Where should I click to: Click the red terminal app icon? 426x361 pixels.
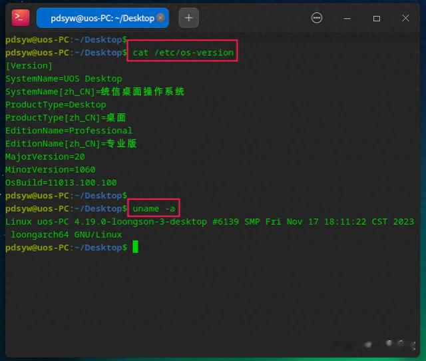21,18
